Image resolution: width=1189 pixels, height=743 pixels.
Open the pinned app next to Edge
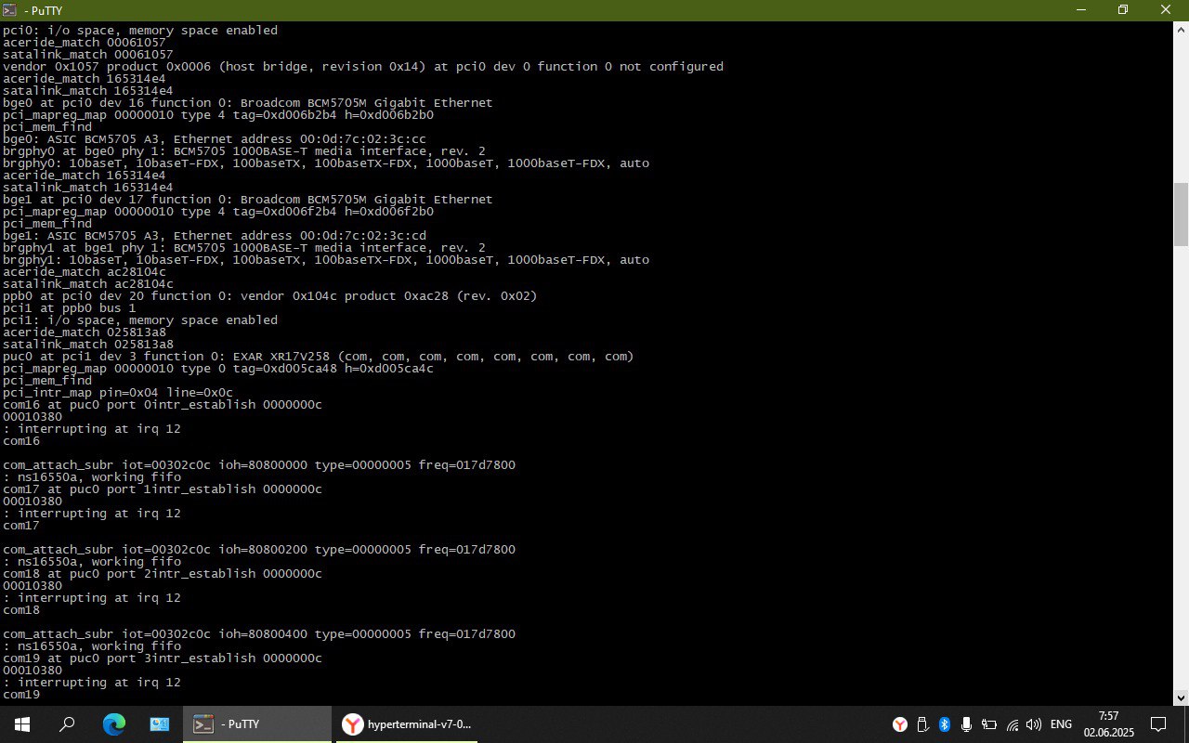click(x=160, y=724)
